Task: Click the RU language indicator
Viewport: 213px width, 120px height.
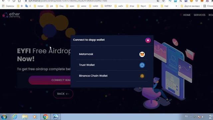Action: (186, 116)
